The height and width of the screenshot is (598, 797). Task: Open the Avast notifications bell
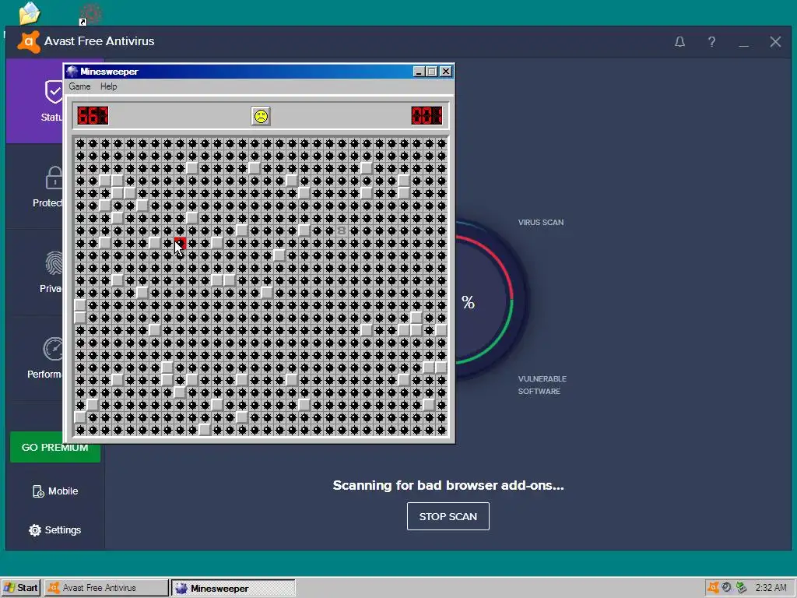click(679, 42)
